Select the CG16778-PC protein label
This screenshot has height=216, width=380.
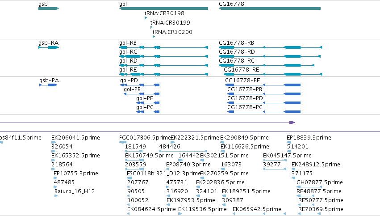pyautogui.click(x=245, y=107)
